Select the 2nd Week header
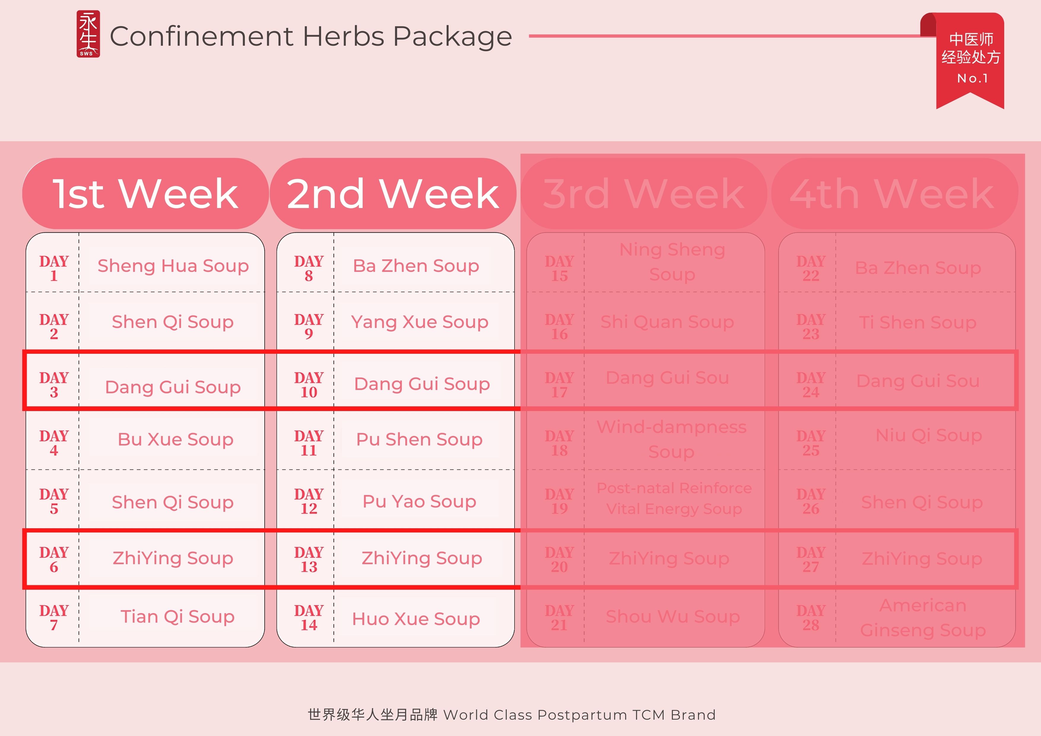1041x736 pixels. [393, 193]
